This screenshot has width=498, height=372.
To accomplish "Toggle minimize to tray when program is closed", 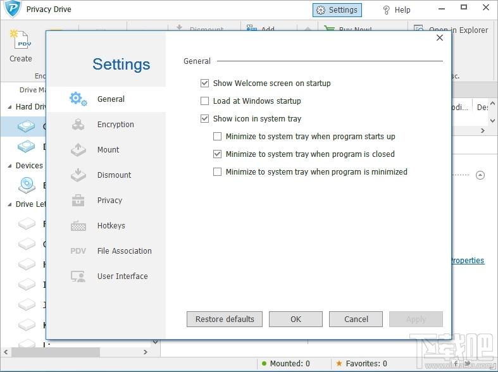I will (x=218, y=154).
